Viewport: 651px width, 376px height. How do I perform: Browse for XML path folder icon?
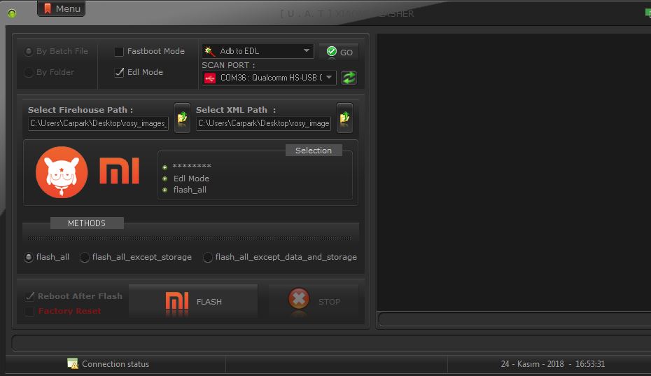(x=344, y=118)
